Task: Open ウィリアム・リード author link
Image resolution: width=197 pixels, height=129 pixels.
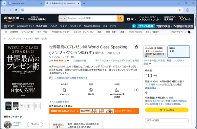Action: (x=59, y=57)
